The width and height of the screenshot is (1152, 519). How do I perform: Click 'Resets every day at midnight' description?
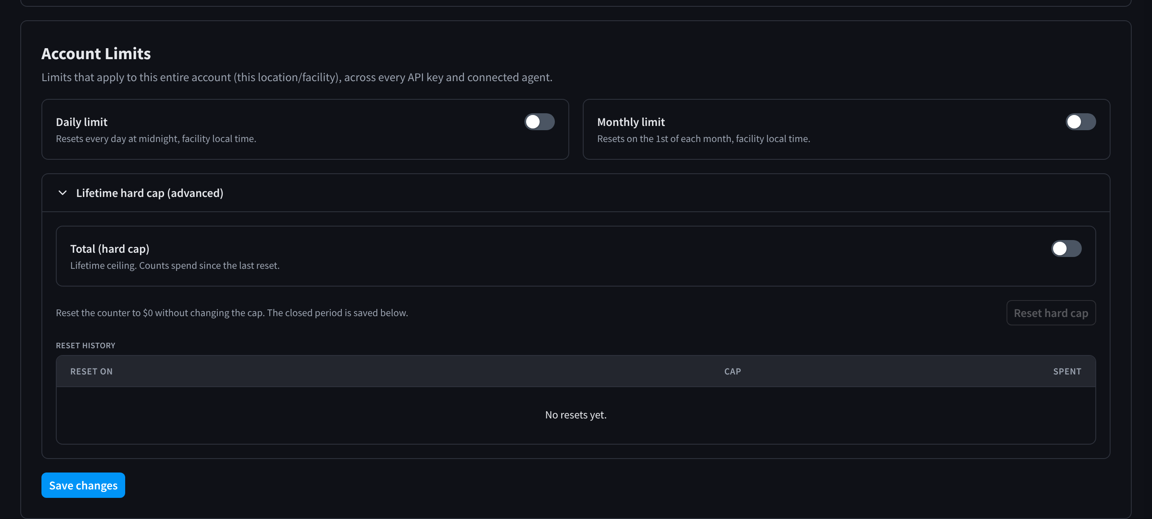click(x=156, y=139)
